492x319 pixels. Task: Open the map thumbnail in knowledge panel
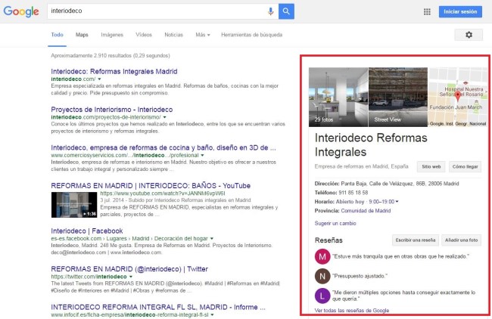(x=458, y=98)
